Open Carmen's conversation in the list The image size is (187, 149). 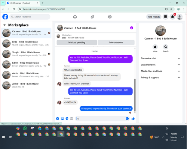point(26,33)
